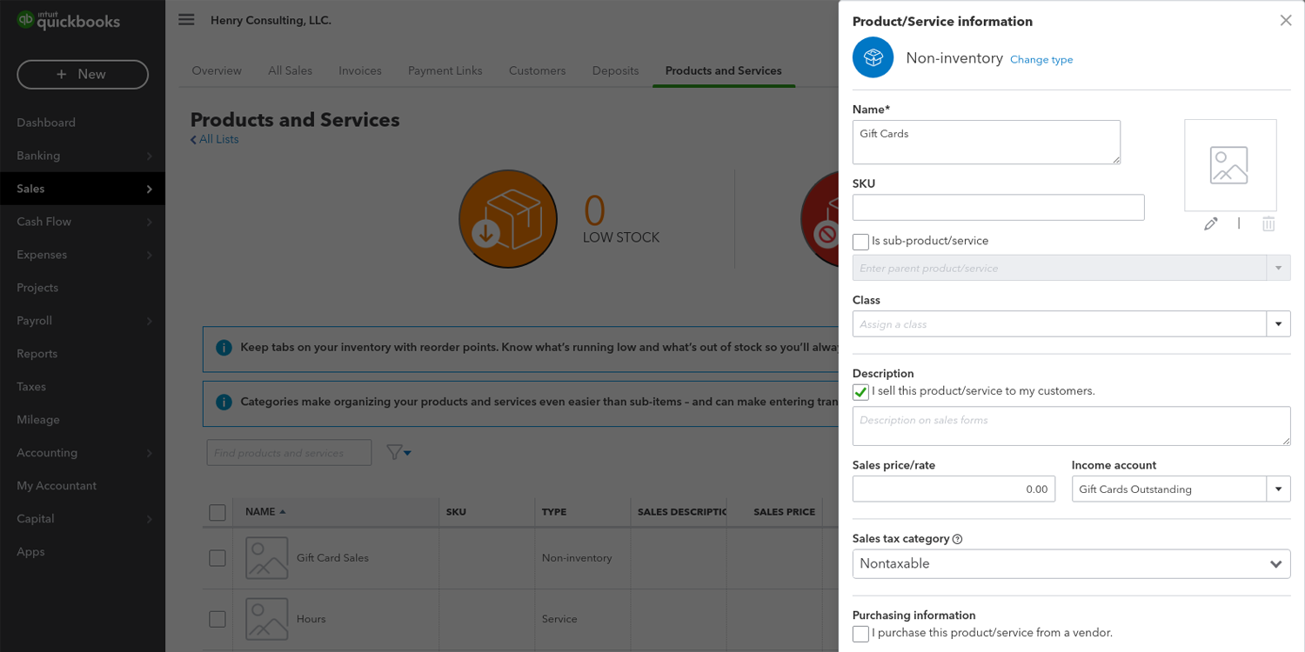Click the blue non-inventory box icon
This screenshot has height=652, width=1305.
pyautogui.click(x=873, y=58)
